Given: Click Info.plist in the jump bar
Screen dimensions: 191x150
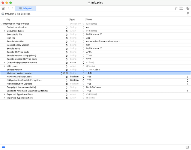Looking at the screenshot, I should pos(10,14).
